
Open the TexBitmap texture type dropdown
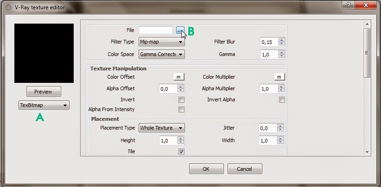click(44, 105)
